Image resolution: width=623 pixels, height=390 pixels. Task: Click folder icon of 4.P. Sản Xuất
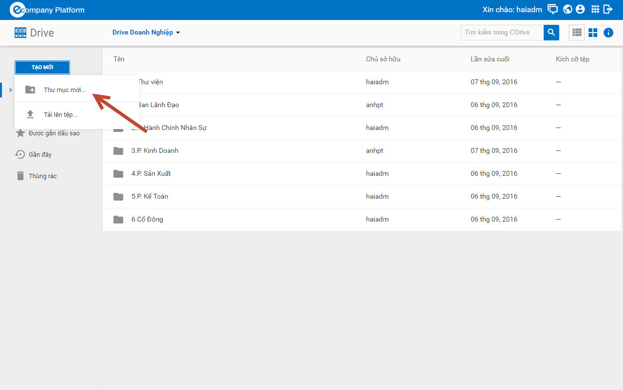118,173
